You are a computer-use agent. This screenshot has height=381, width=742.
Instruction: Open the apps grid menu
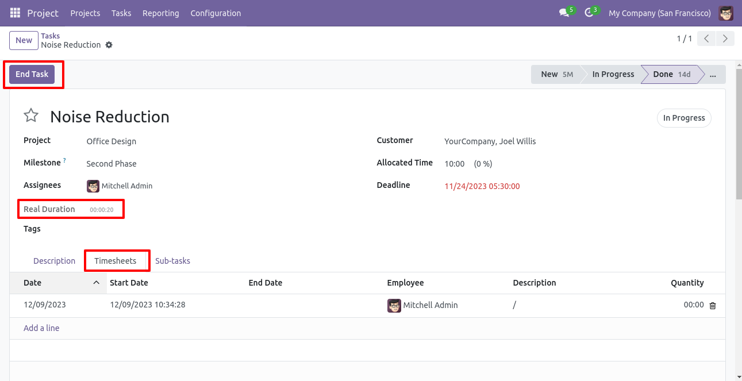15,13
